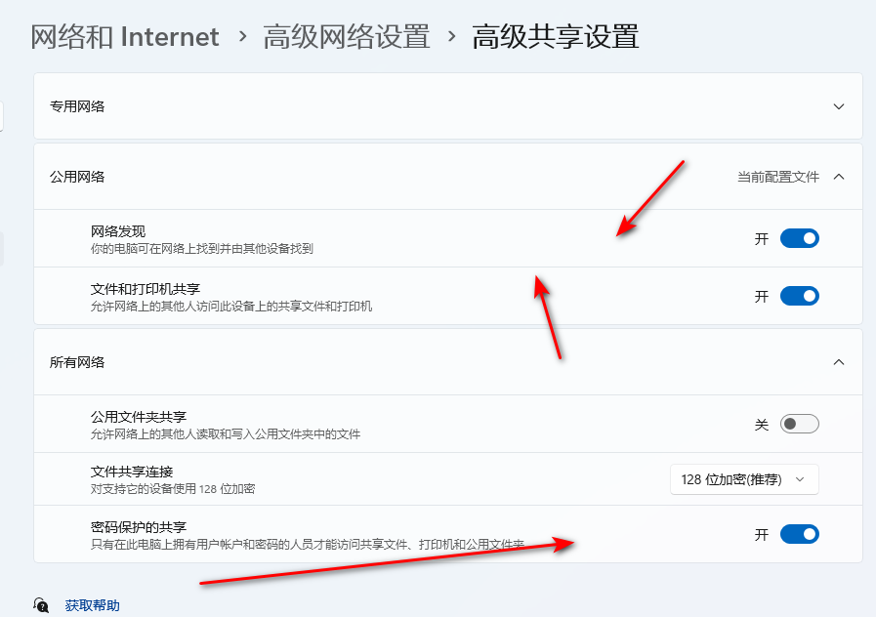The image size is (876, 617).
Task: Expand the 专用网络 section chevron
Action: click(839, 106)
